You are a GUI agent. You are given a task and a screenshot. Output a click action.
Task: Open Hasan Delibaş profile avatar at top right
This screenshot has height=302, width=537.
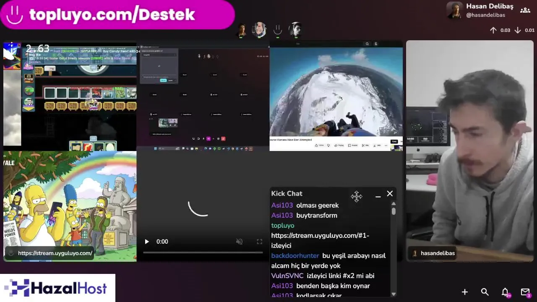[x=454, y=10]
